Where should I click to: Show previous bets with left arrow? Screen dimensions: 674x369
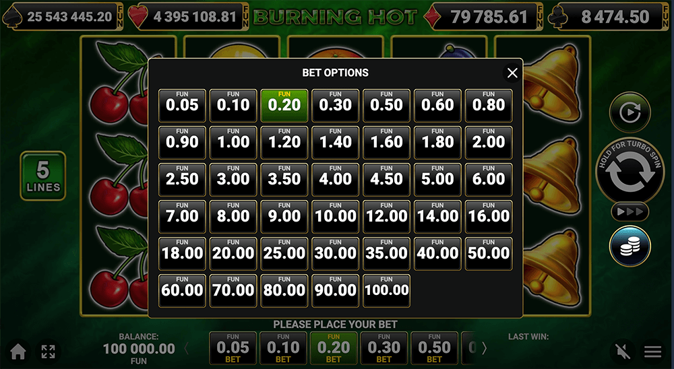click(x=187, y=348)
